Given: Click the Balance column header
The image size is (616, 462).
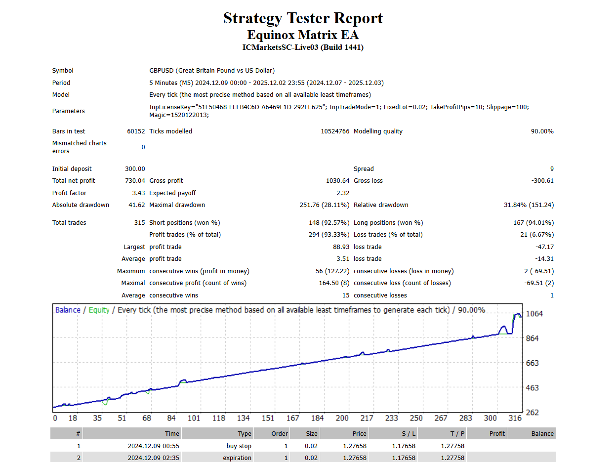Looking at the screenshot, I should (542, 433).
